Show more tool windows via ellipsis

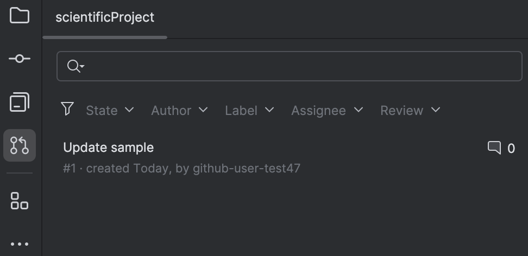(x=20, y=244)
